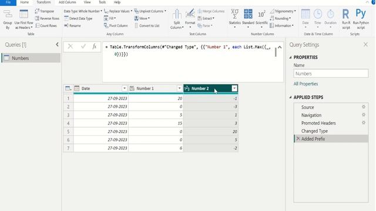
Task: Click the query Name input field
Action: 331,73
